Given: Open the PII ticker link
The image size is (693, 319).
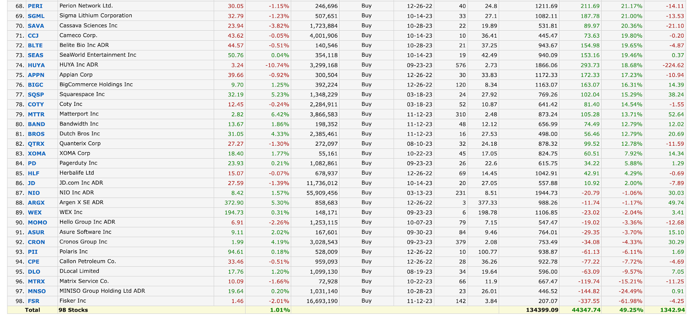Looking at the screenshot, I should click(32, 252).
